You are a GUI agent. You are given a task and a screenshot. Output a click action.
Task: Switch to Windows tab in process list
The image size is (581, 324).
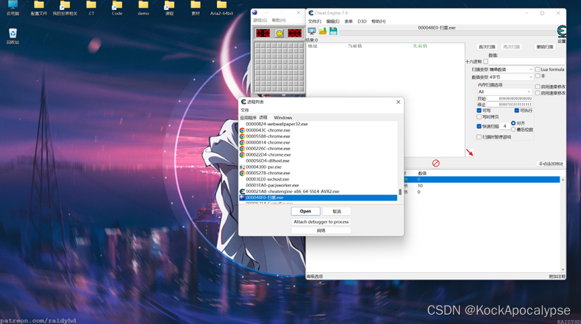pos(283,117)
